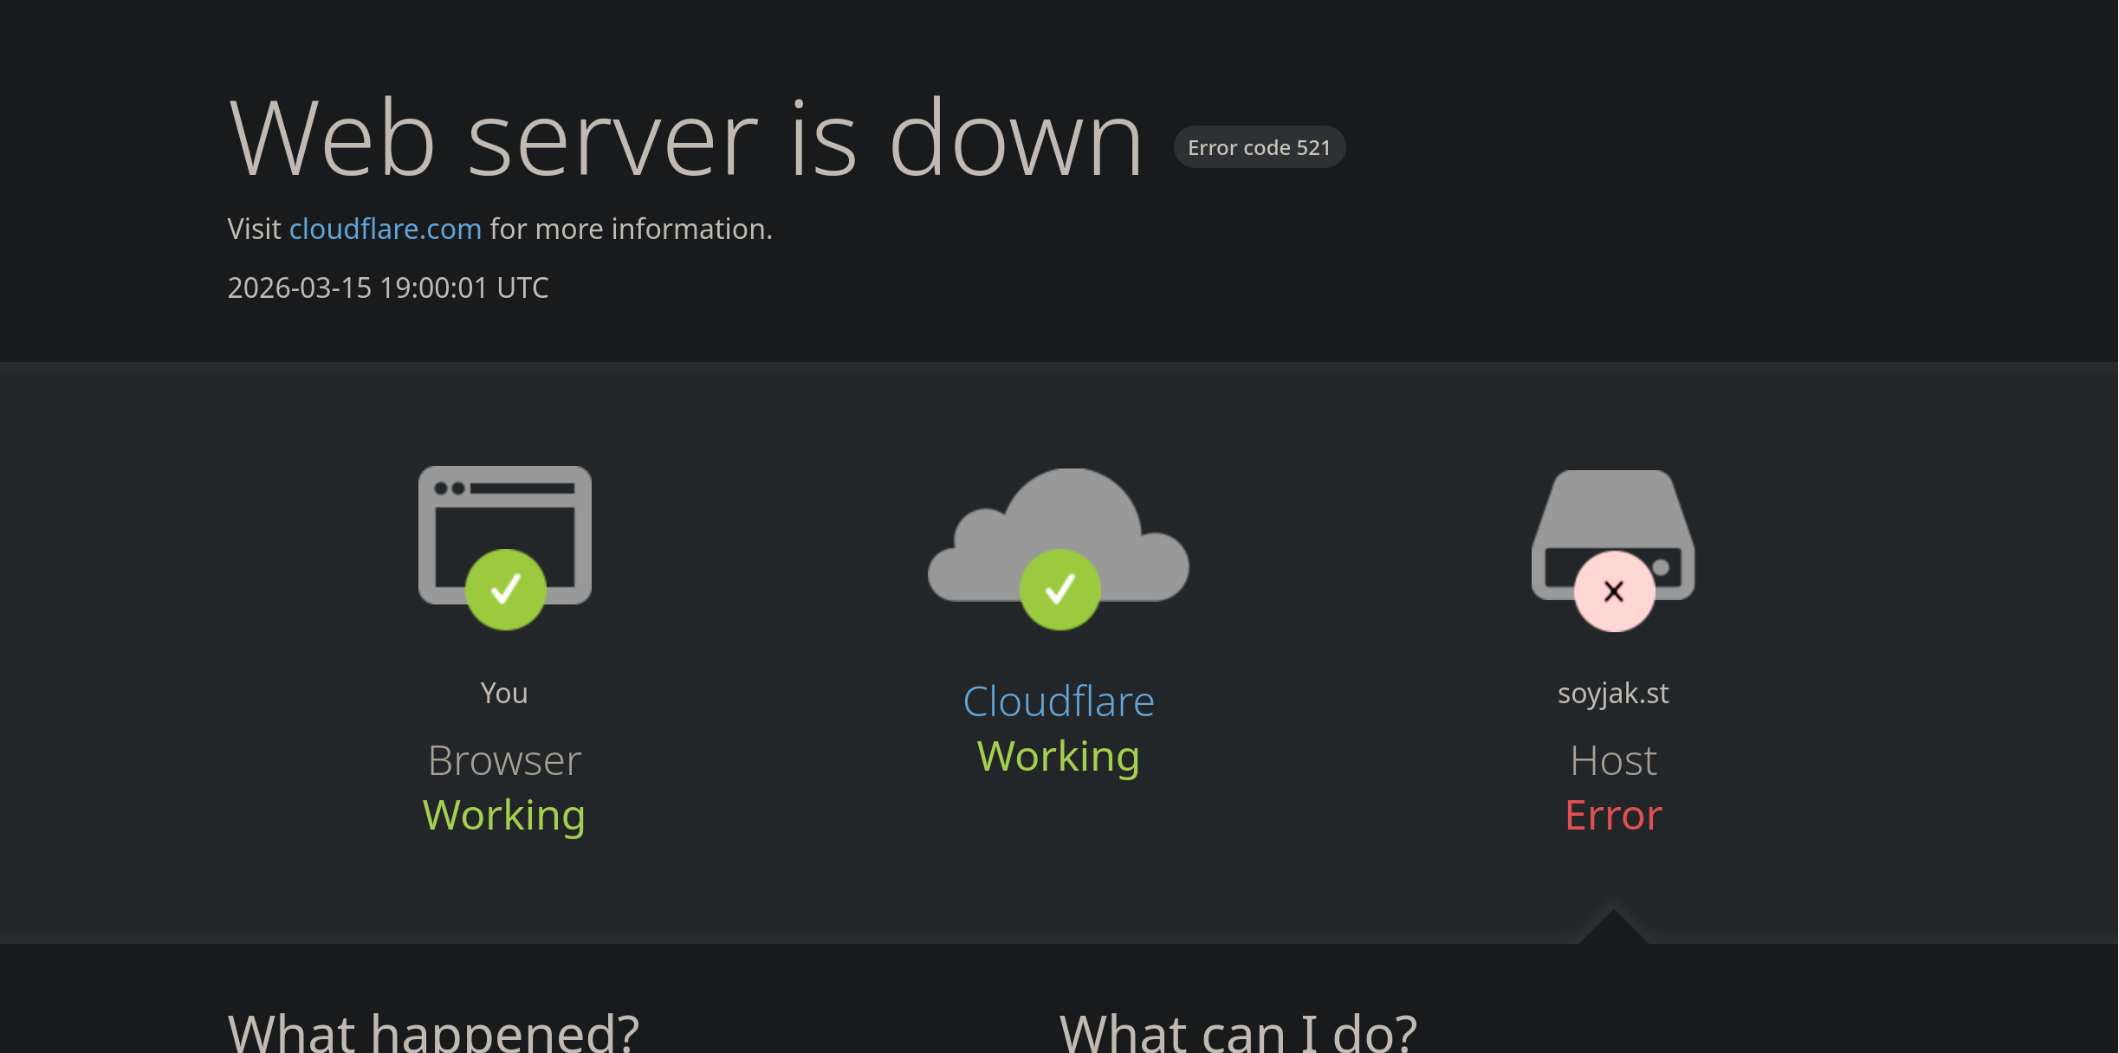Screen dimensions: 2119x1053
Task: Open the cloudflare.com link
Action: 385,229
